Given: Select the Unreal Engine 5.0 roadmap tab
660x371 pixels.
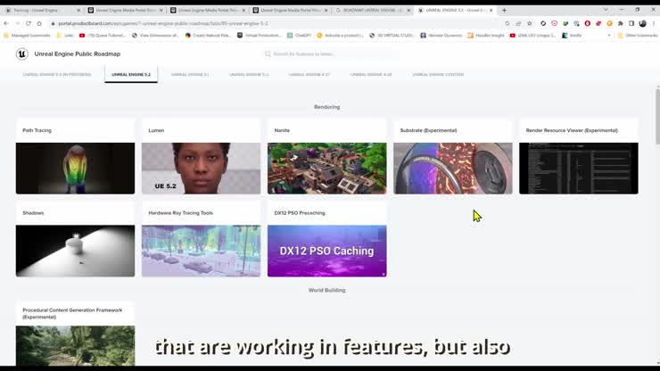Looking at the screenshot, I should (x=249, y=75).
